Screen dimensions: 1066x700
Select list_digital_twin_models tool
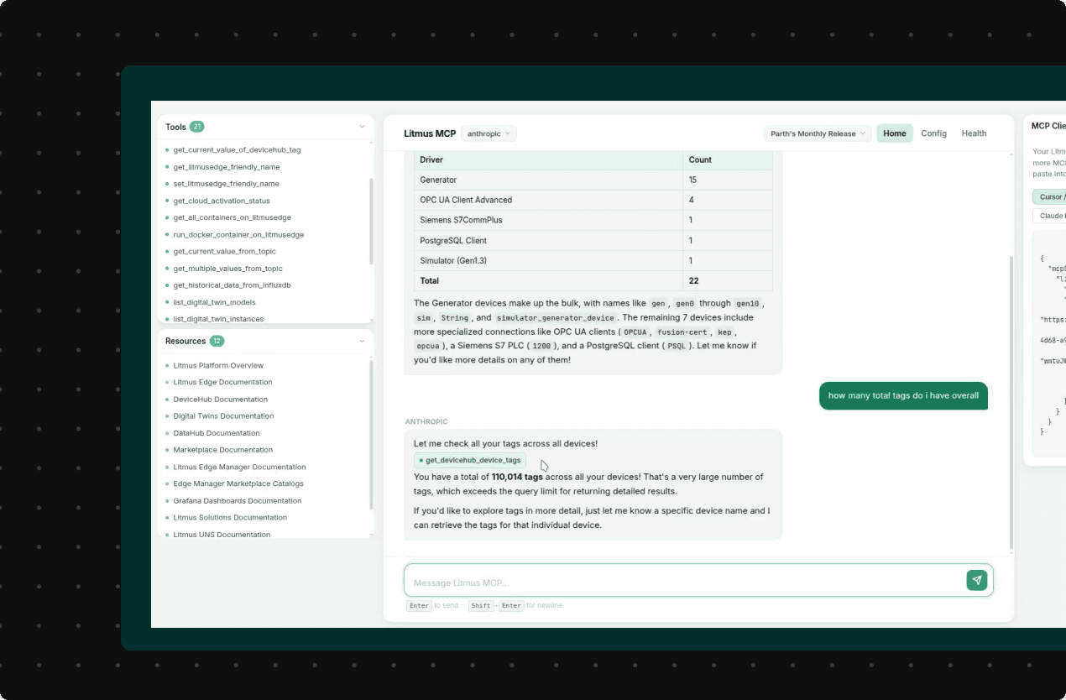click(x=214, y=302)
